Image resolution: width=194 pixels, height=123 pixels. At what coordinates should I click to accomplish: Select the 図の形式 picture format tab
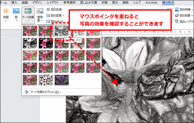tap(168, 3)
